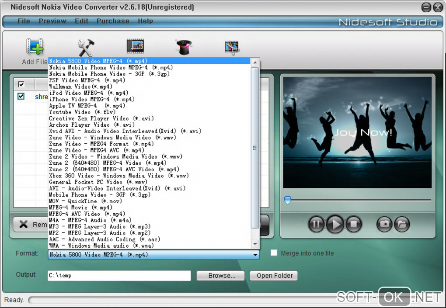Choose Mobile Phone Video - 3GP

150,195
